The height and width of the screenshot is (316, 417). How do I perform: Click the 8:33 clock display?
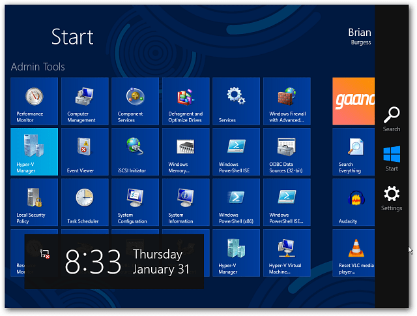coord(93,261)
